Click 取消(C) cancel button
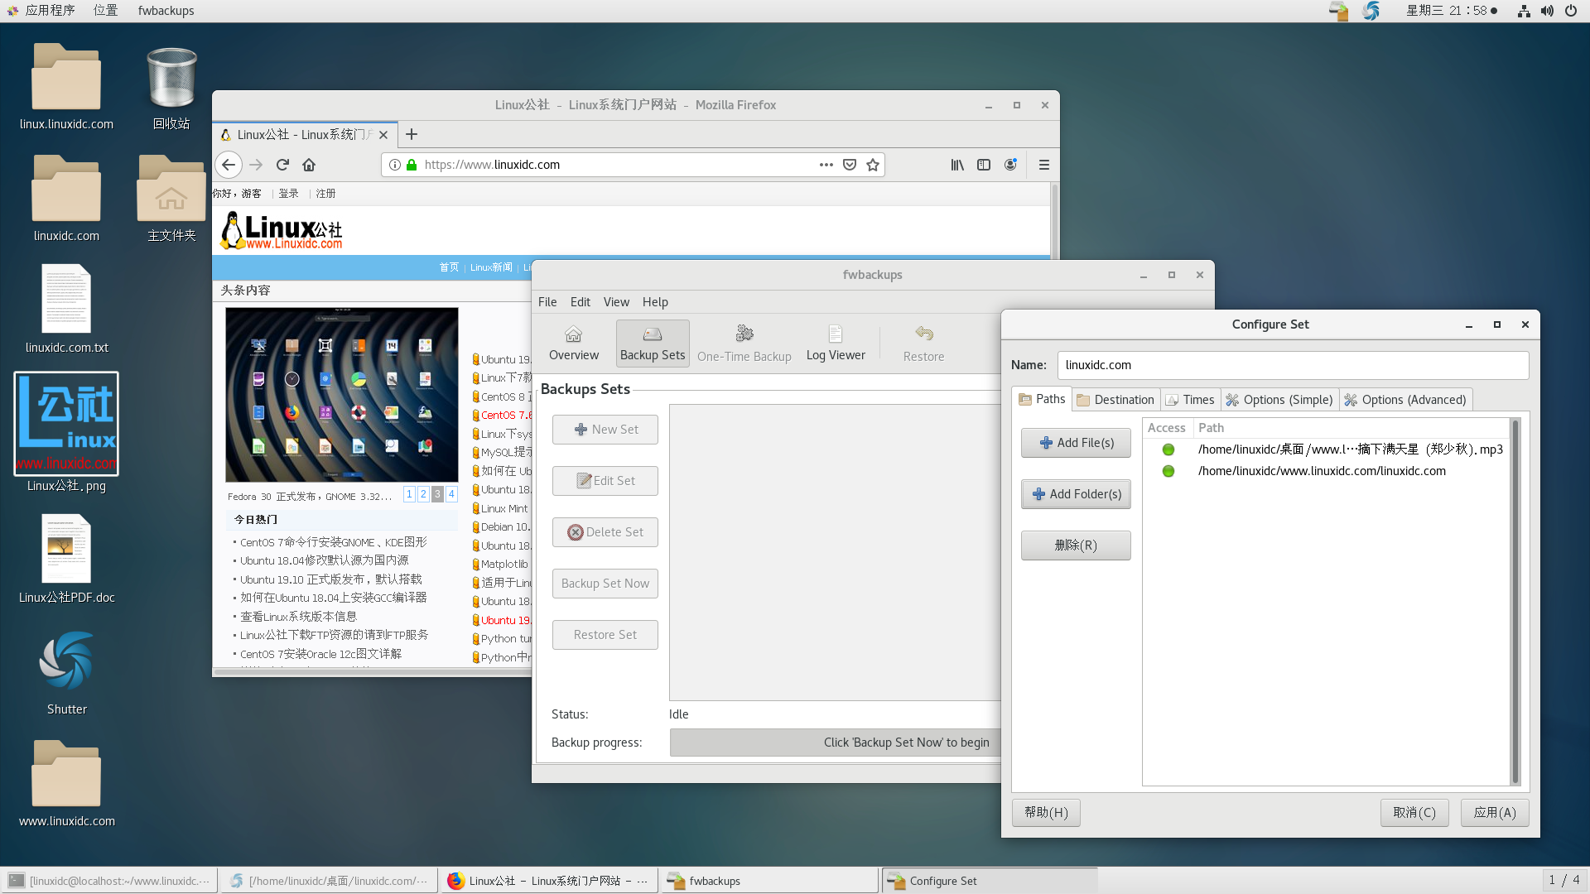This screenshot has width=1590, height=894. (x=1414, y=813)
